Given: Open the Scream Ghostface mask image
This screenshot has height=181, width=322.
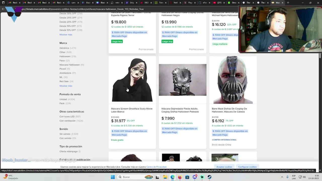Looking at the screenshot, I should tap(132, 80).
